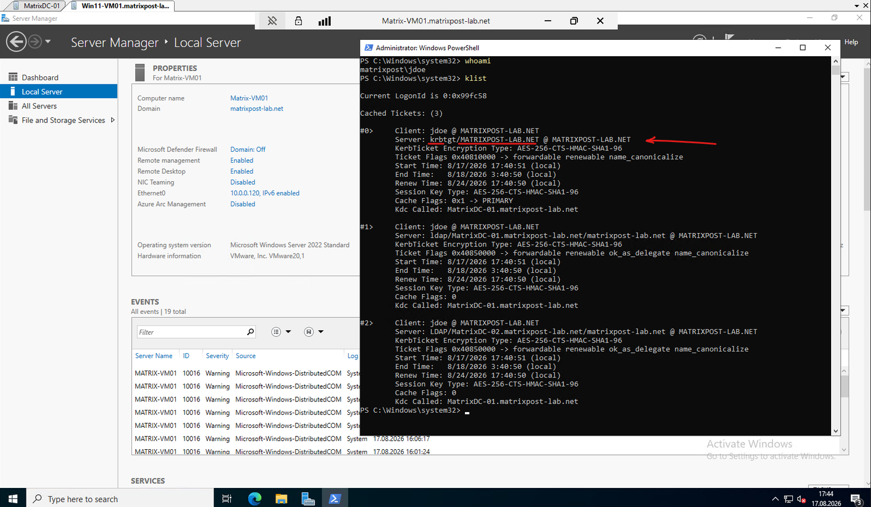871x507 pixels.
Task: Sort events by Source column
Action: [x=245, y=356]
